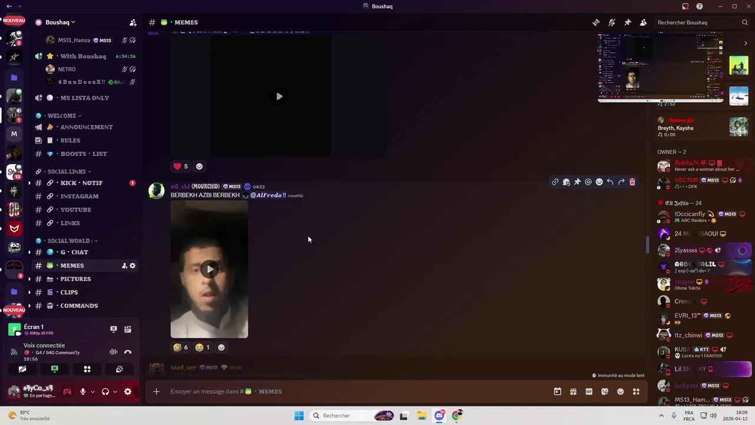Toggle the laughing reaction with count 6
The width and height of the screenshot is (755, 425).
coord(181,347)
